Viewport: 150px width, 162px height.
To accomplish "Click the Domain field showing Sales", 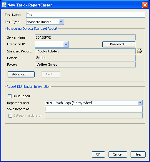I will click(x=85, y=58).
